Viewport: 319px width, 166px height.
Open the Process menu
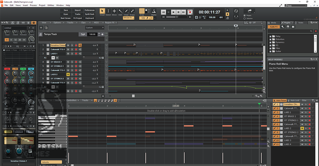pos(33,5)
